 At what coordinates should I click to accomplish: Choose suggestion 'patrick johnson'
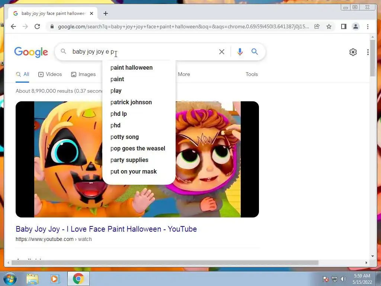coord(139,102)
